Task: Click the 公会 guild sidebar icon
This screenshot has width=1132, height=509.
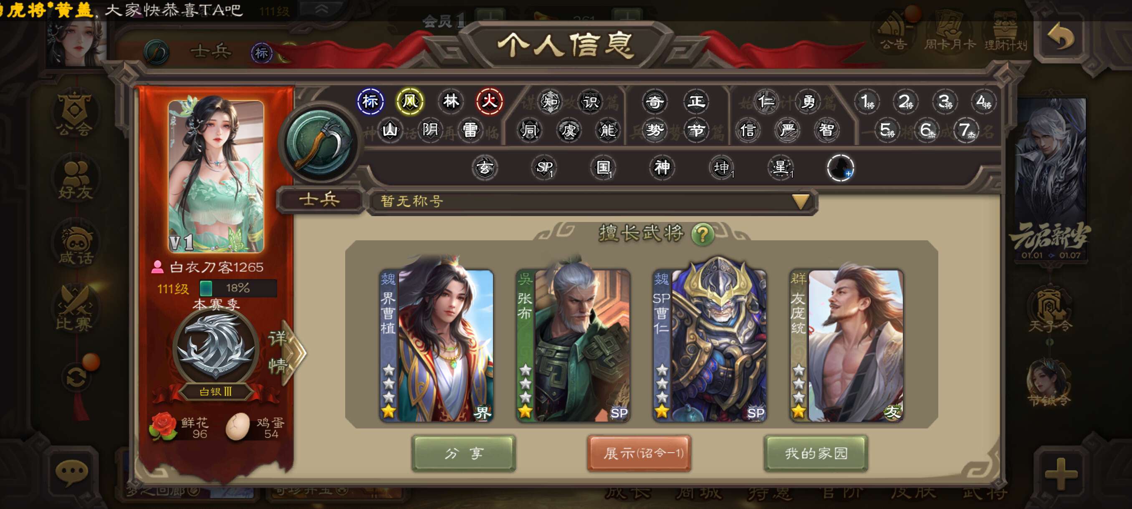Action: pyautogui.click(x=75, y=114)
